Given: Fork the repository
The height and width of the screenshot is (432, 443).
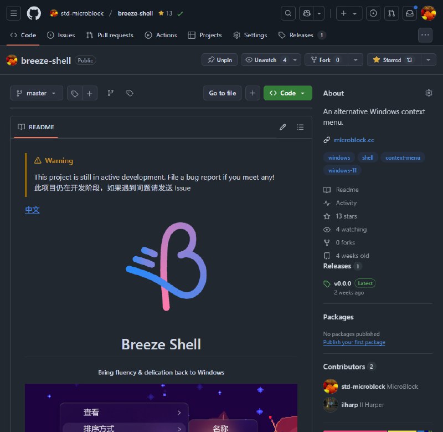Looking at the screenshot, I should 326,60.
